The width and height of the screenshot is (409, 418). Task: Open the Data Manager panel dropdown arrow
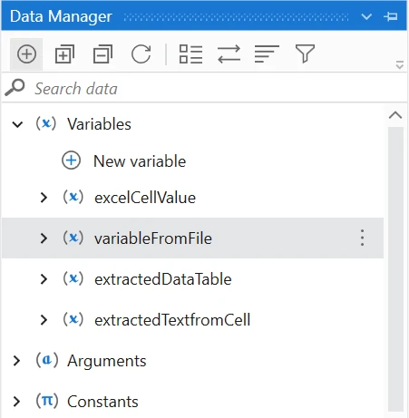[366, 16]
